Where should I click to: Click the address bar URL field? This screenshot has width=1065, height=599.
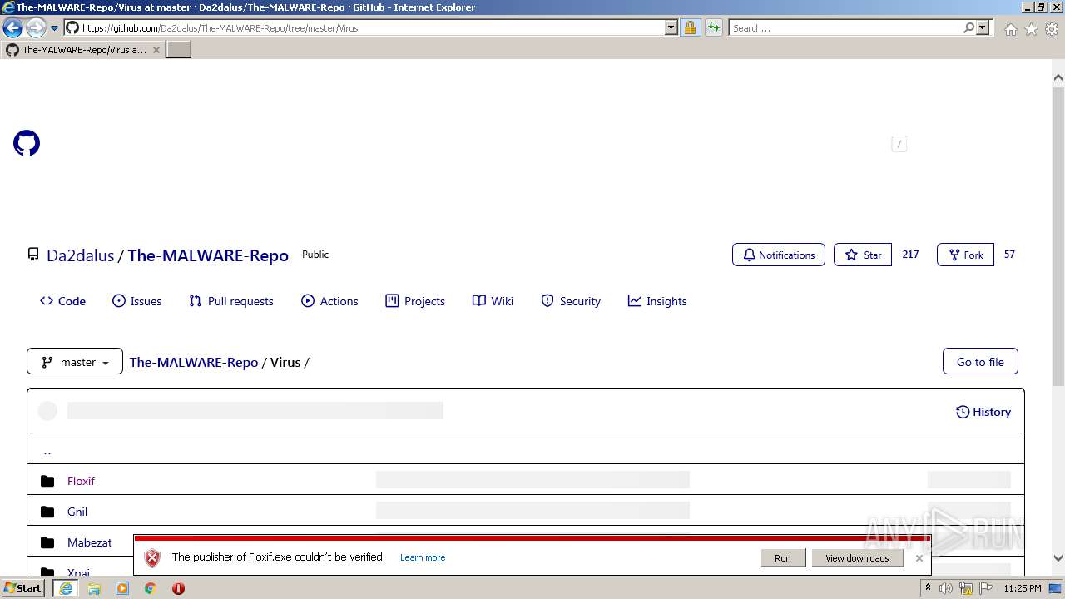(371, 27)
